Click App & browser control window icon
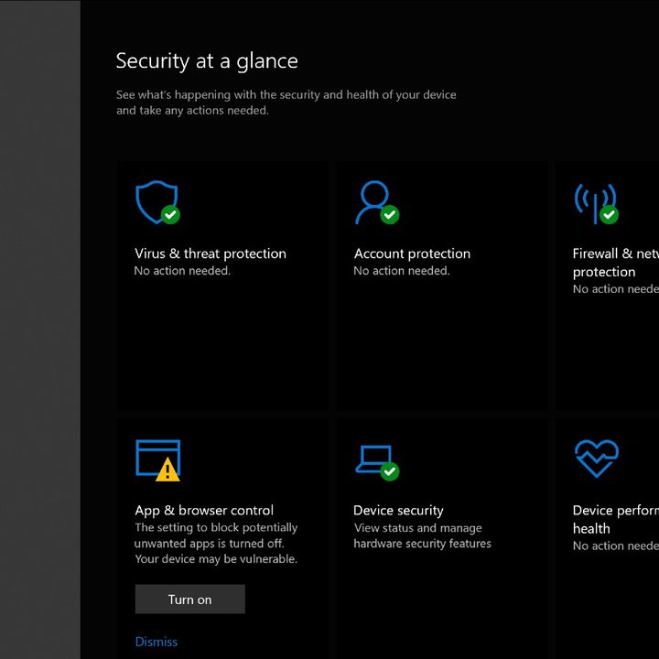This screenshot has width=659, height=659. click(x=157, y=459)
